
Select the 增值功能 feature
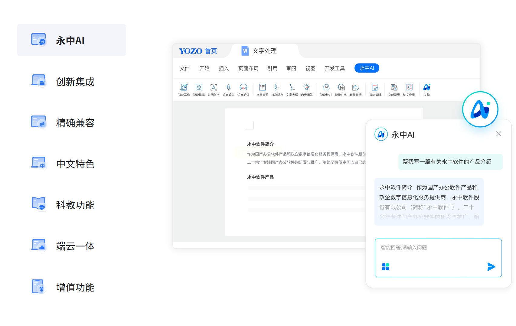point(72,287)
